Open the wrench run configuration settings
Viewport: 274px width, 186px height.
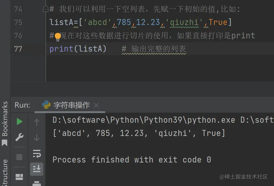[x=20, y=138]
